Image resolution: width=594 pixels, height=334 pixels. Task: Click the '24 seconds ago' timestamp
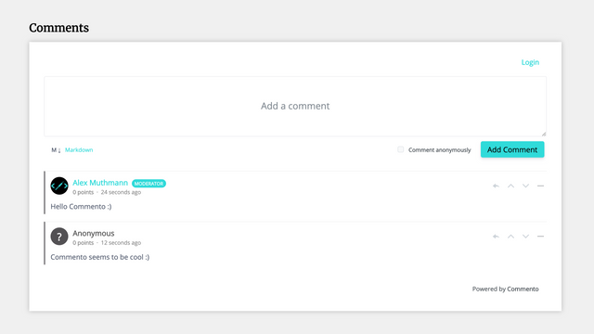click(121, 192)
